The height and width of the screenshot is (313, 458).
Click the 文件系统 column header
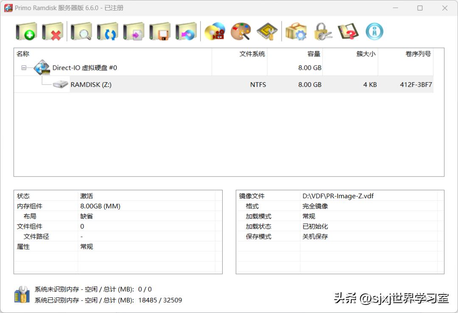pos(251,54)
